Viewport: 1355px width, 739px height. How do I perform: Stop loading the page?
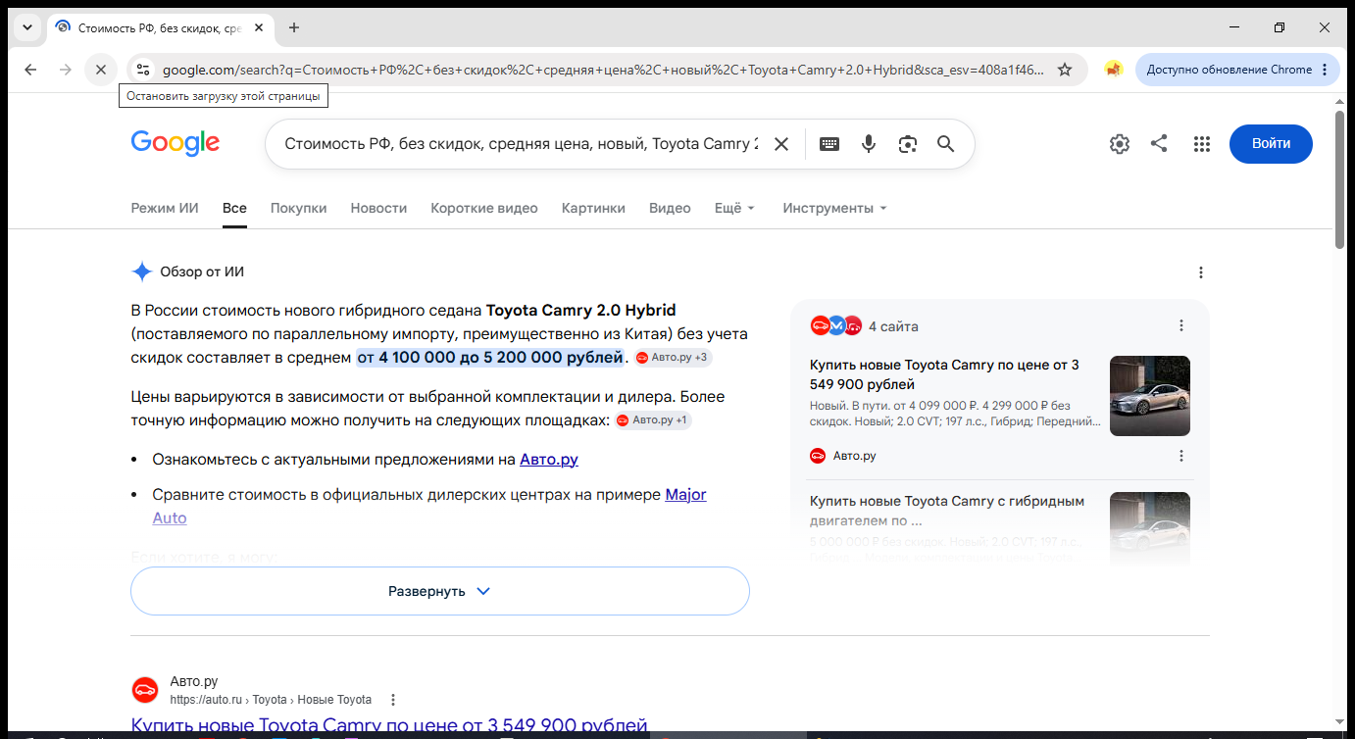101,70
